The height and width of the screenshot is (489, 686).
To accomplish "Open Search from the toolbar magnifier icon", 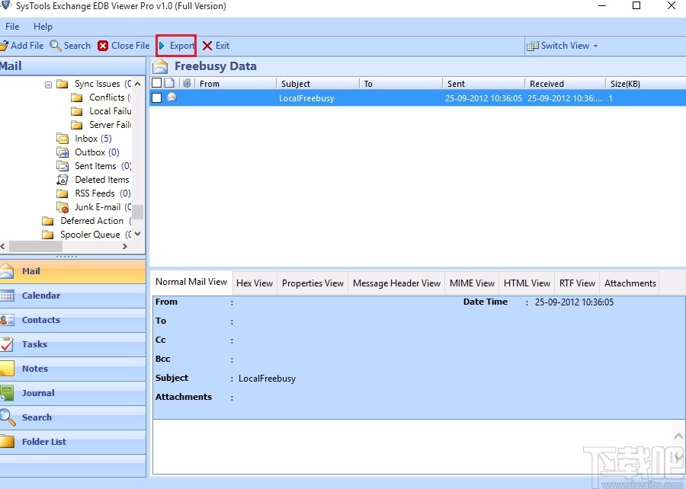I will click(55, 45).
